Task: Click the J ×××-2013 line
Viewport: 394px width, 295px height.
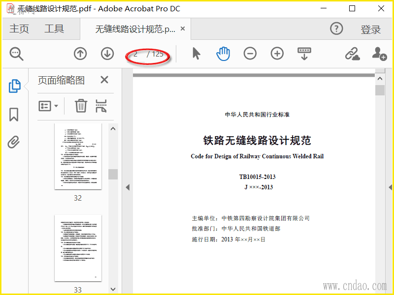Action: pyautogui.click(x=259, y=187)
